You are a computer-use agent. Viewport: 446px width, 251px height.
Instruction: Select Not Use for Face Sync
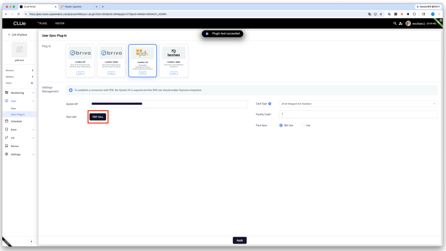281,125
